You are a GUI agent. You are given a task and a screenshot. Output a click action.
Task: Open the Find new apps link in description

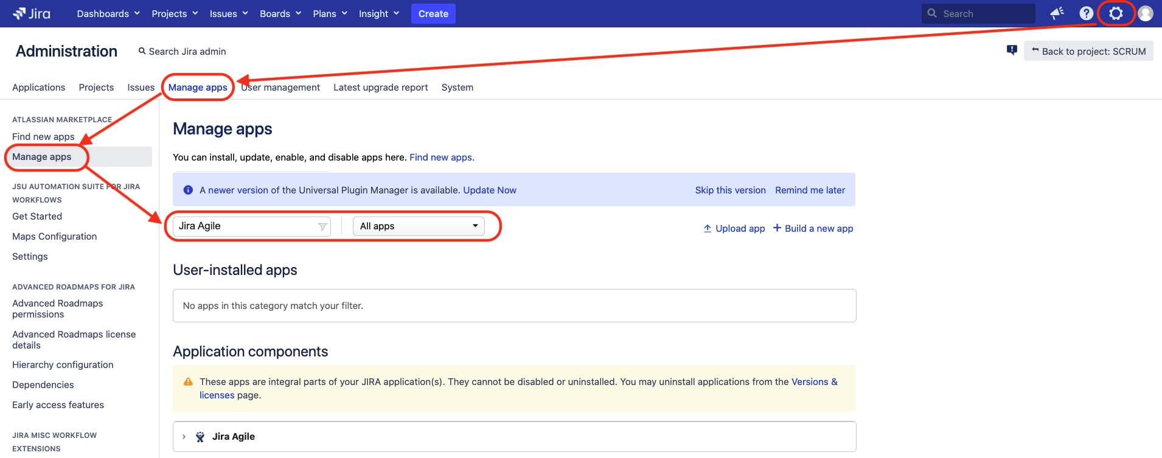click(x=442, y=158)
